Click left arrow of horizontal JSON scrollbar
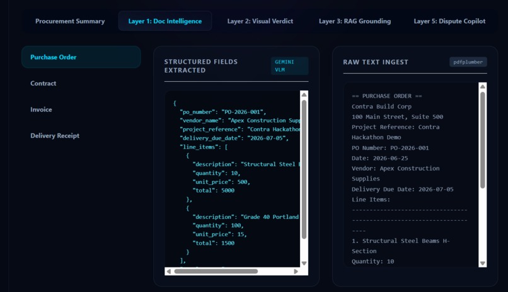Viewport: 508px width, 292px height. (169, 271)
